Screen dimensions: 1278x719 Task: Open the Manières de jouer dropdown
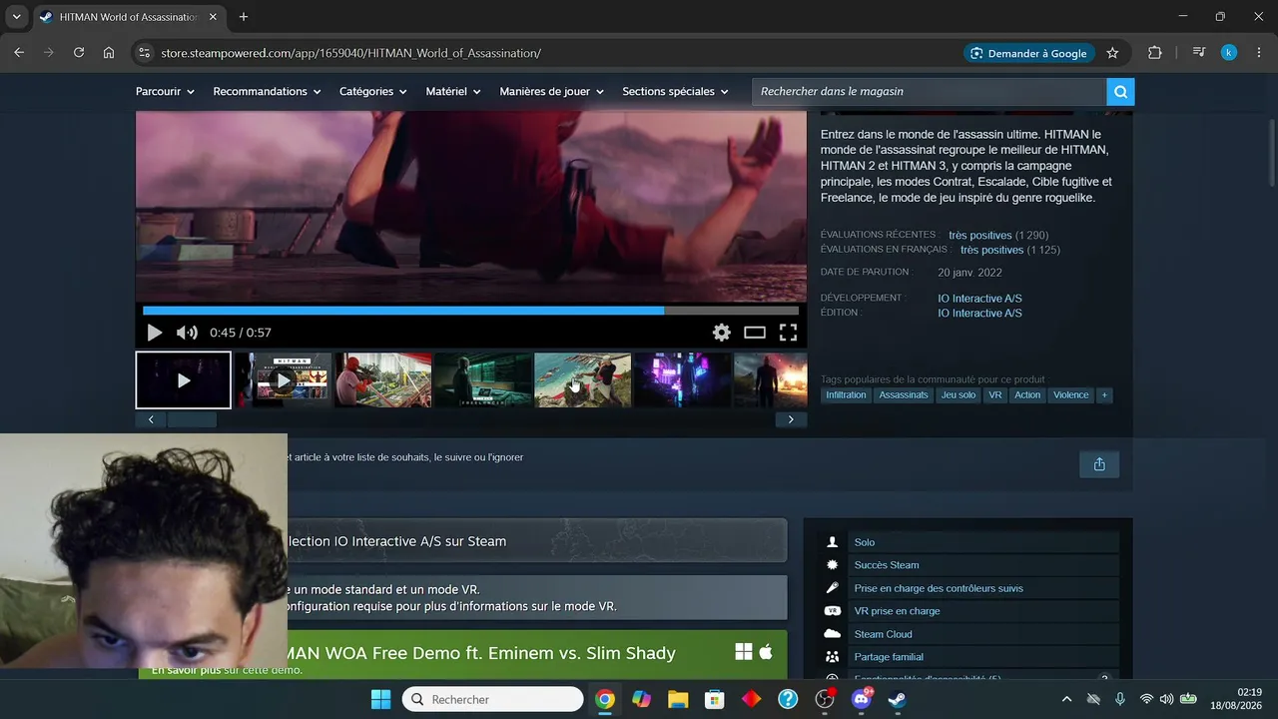[x=552, y=92]
